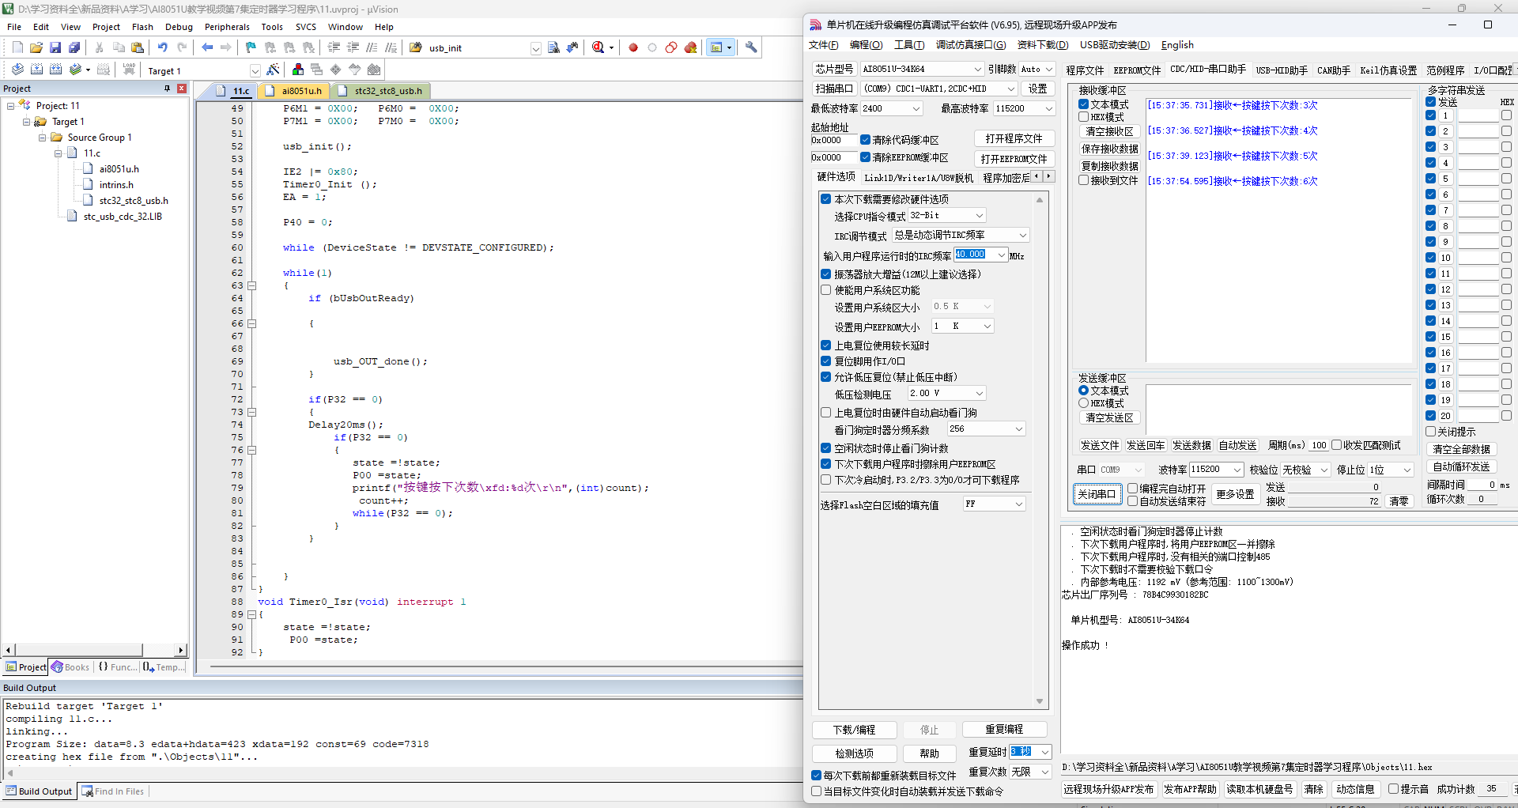Toggle a bookmark on the current line
This screenshot has width=1518, height=808.
251,47
